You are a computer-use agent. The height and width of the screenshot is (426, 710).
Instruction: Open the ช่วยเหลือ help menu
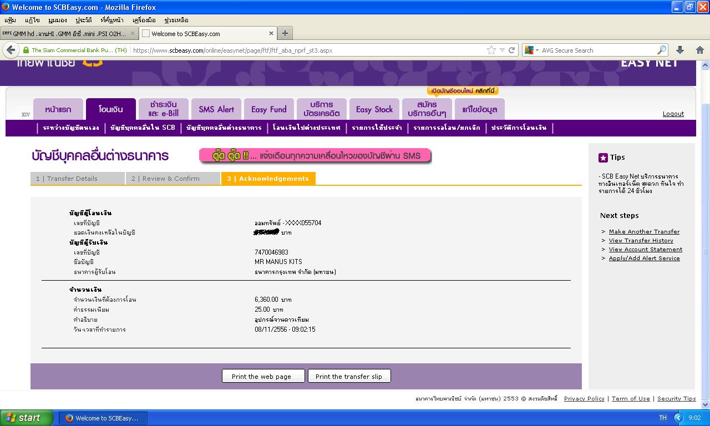click(x=176, y=20)
